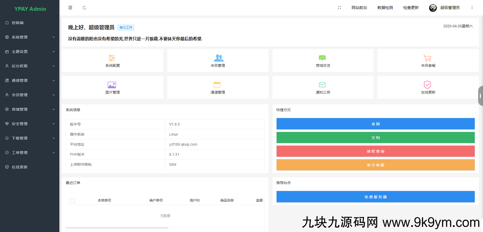Open 网站前台 from the top bar
The width and height of the screenshot is (483, 232).
[x=359, y=7]
